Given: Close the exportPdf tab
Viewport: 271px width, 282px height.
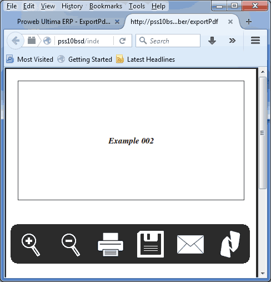Looking at the screenshot, I should click(x=230, y=22).
